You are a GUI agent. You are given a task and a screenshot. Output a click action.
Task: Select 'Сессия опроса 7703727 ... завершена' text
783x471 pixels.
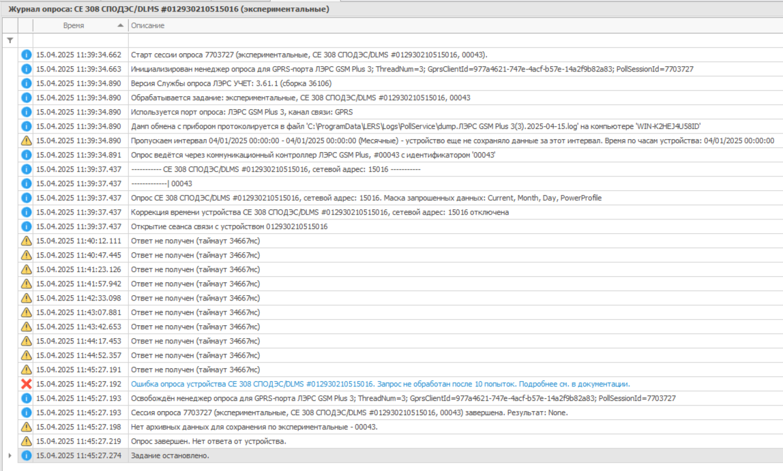pyautogui.click(x=349, y=413)
